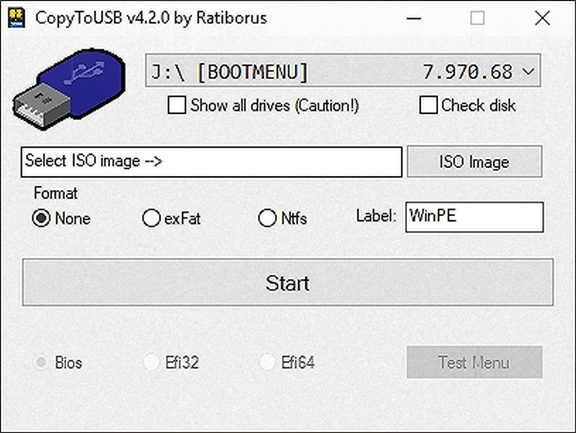Click the large Start button
This screenshot has height=433, width=576.
click(x=288, y=282)
